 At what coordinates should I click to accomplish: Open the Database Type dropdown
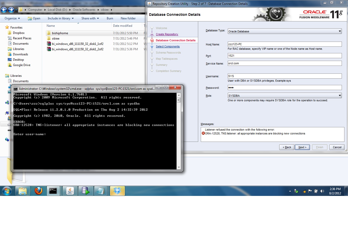tap(340, 31)
